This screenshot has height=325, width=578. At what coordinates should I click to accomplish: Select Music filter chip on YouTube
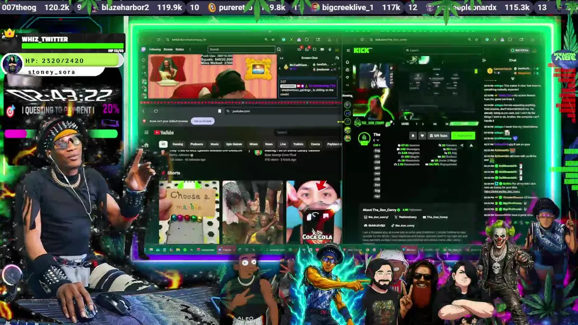pyautogui.click(x=214, y=144)
